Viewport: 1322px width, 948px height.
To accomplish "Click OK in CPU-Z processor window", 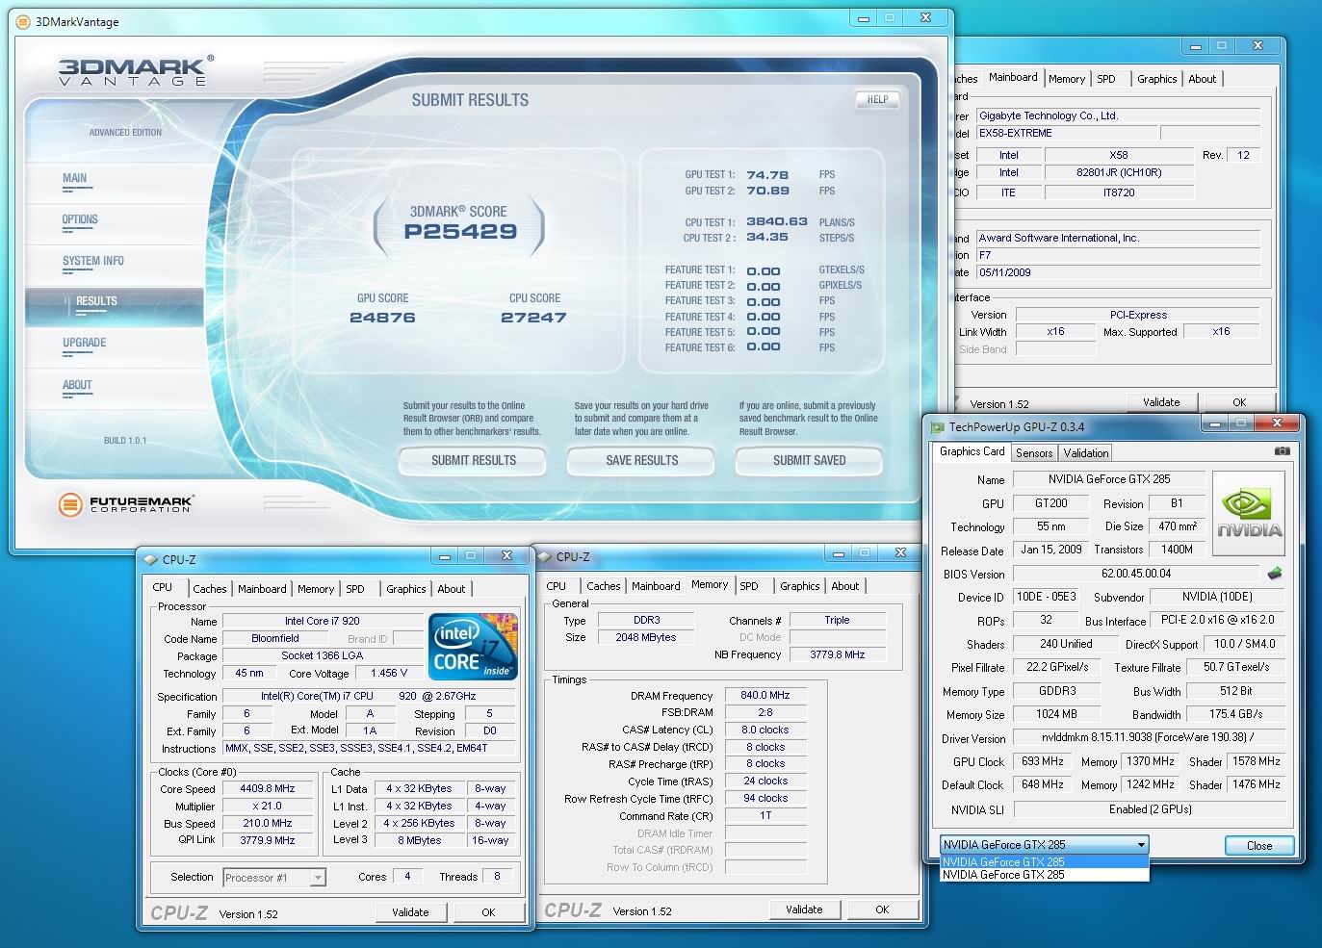I will click(x=488, y=912).
